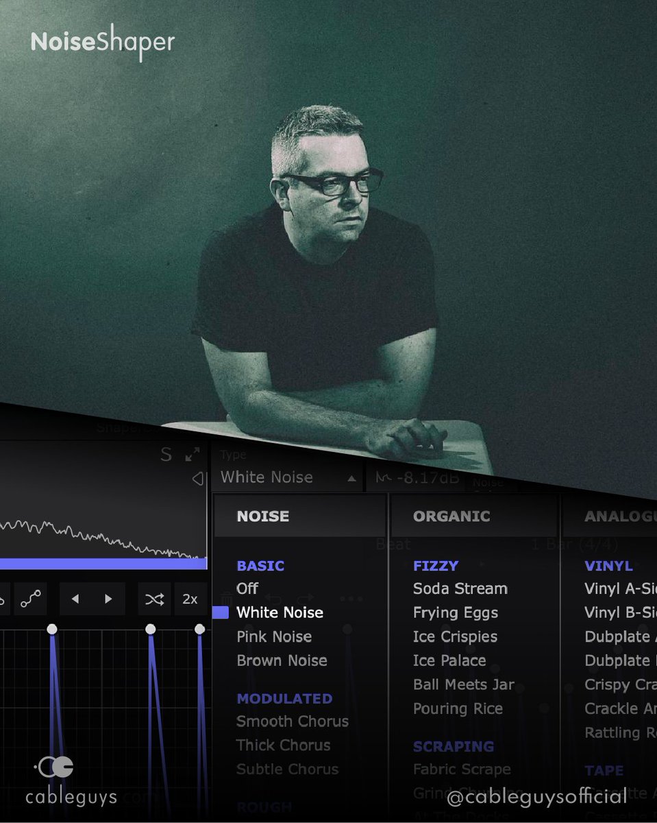Click the S solo icon above the spectrum
Screen dimensions: 657x823
coord(166,454)
